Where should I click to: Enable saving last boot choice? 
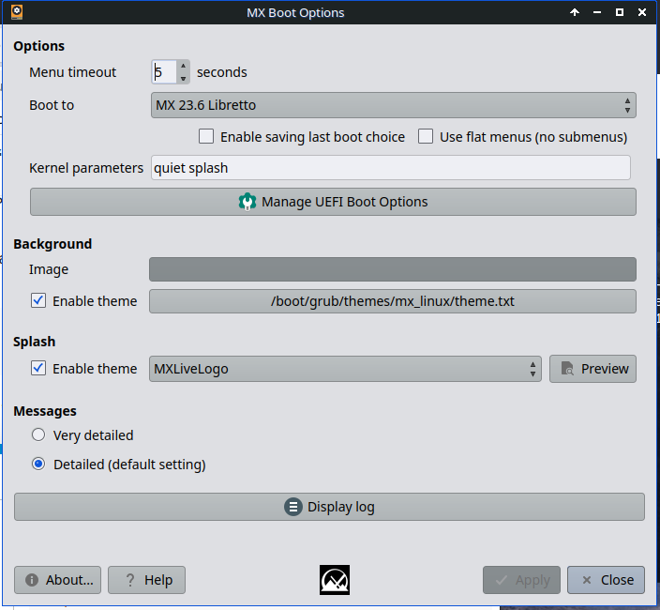(207, 137)
